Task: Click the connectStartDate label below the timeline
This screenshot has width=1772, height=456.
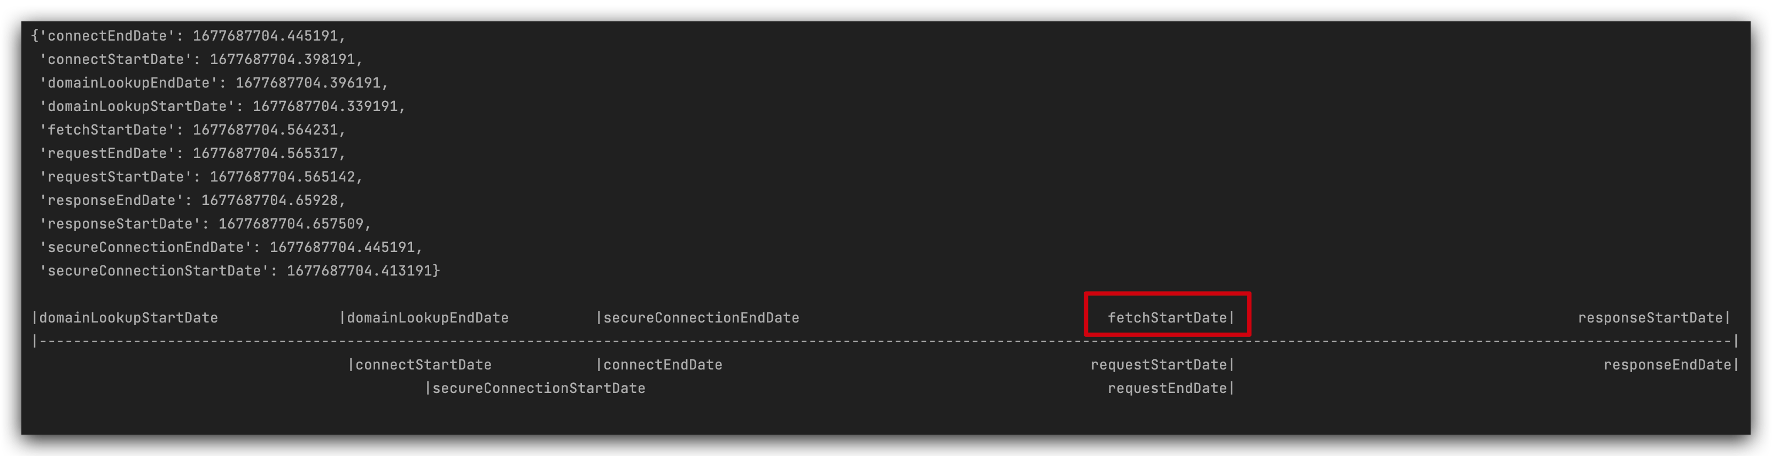Action: (x=423, y=365)
